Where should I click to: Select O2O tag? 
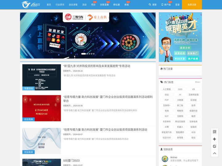tap(180, 89)
